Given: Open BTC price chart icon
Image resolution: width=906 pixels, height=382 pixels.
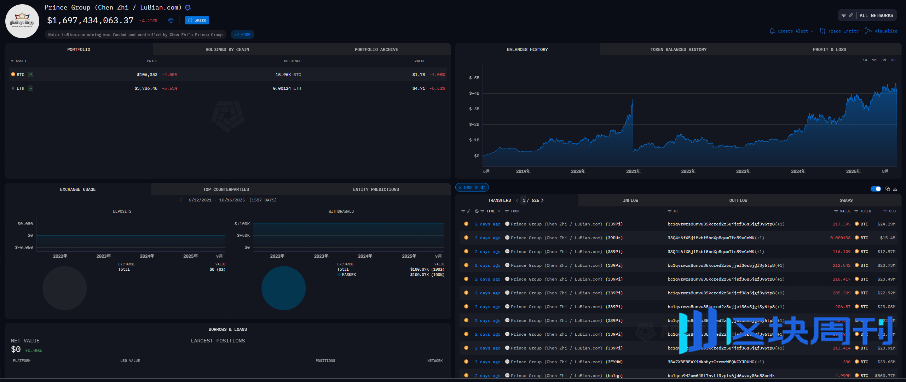Looking at the screenshot, I should click(x=31, y=75).
